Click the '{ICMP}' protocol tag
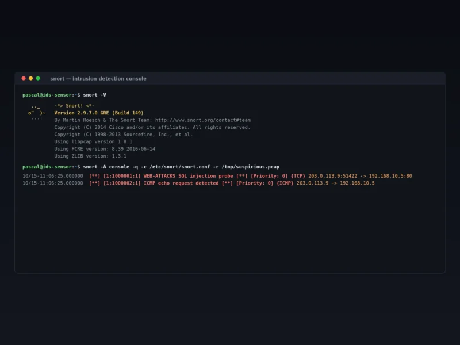460x345 pixels. click(285, 183)
